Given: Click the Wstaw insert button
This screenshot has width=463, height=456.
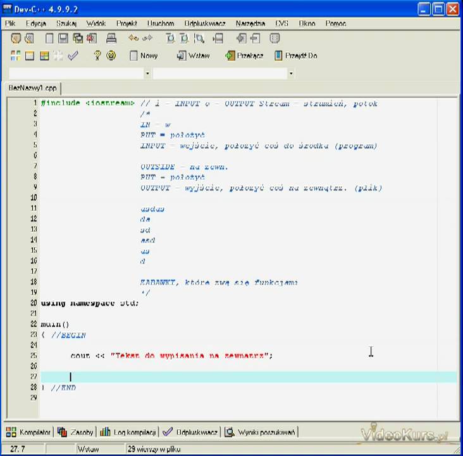Looking at the screenshot, I should coord(193,56).
